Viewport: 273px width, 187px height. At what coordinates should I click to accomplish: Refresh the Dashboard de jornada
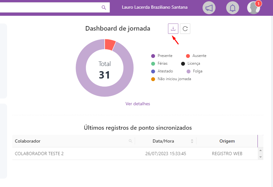pos(185,29)
